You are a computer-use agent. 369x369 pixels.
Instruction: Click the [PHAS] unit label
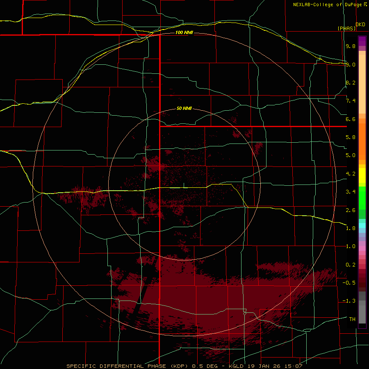[346, 28]
